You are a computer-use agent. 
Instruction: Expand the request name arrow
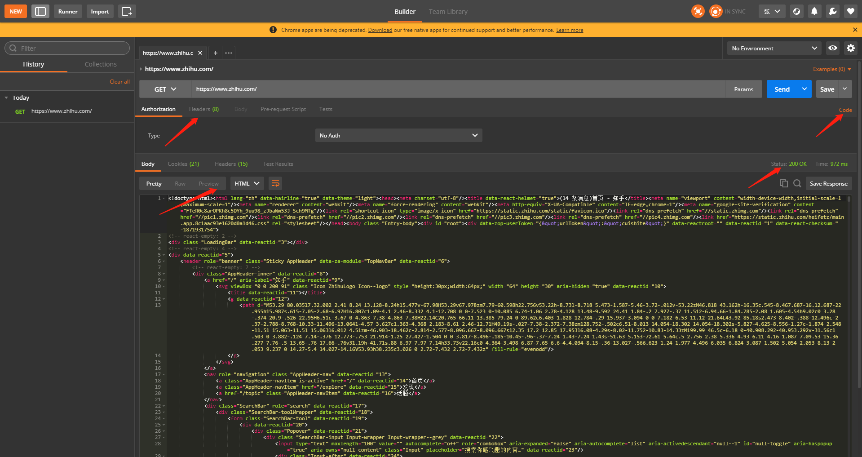(141, 69)
